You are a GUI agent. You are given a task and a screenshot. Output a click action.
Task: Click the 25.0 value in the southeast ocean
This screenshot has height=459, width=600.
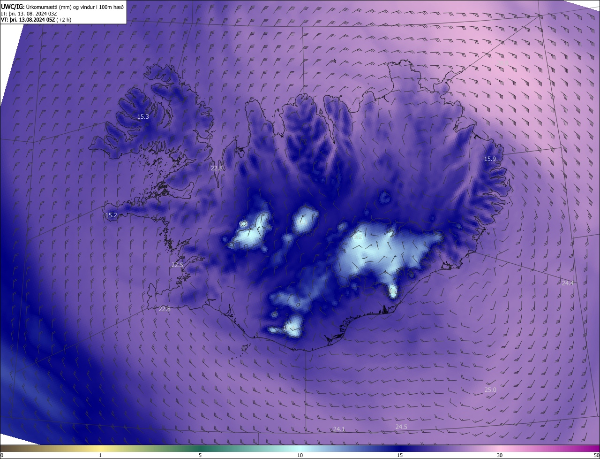(x=490, y=390)
